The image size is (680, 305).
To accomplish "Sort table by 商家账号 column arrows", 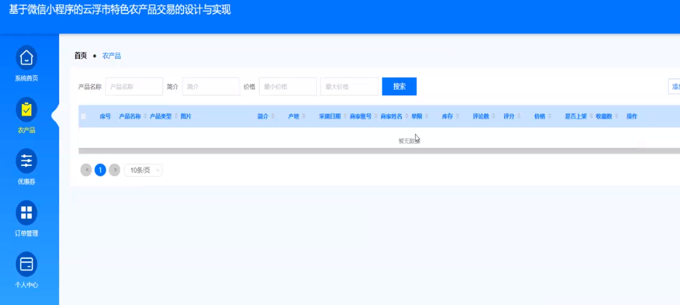I will (x=376, y=116).
